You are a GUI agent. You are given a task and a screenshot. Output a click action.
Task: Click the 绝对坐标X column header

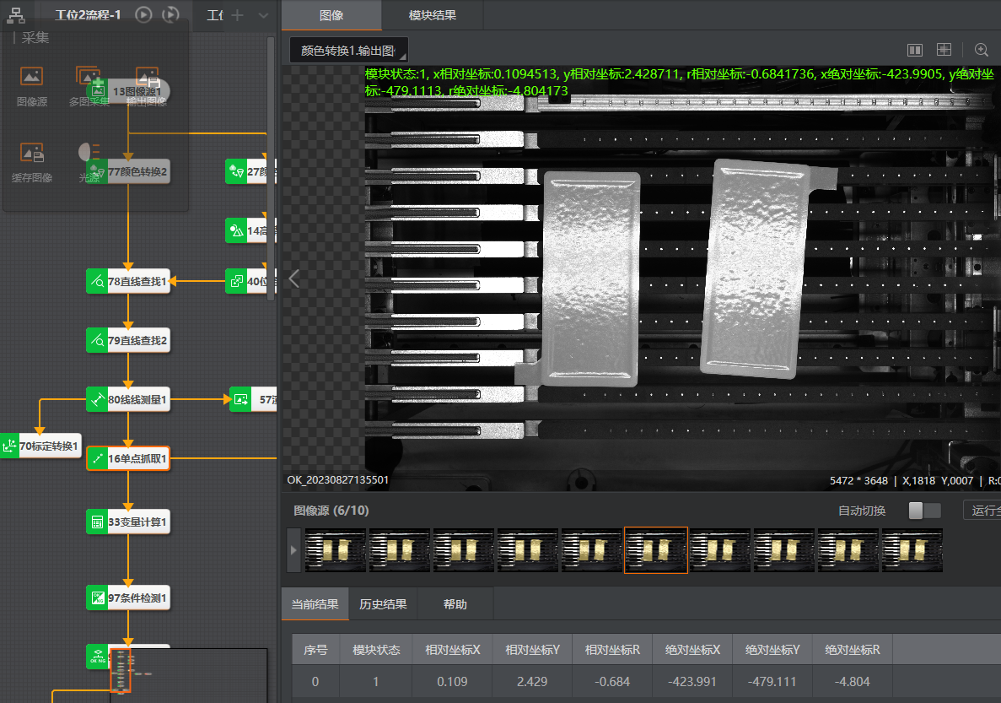[692, 649]
